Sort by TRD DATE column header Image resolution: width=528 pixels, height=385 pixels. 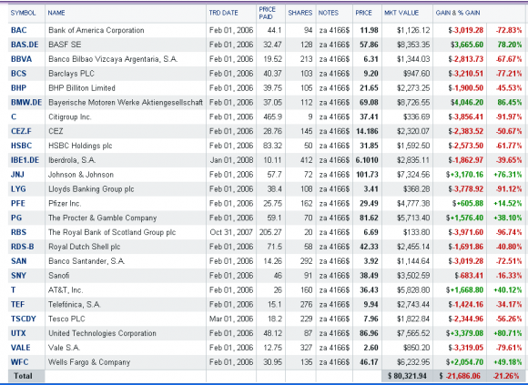point(223,13)
